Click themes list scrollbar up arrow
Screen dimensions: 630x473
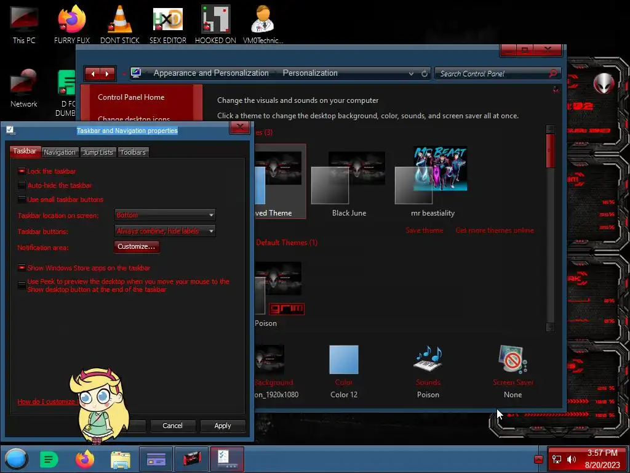tap(550, 129)
